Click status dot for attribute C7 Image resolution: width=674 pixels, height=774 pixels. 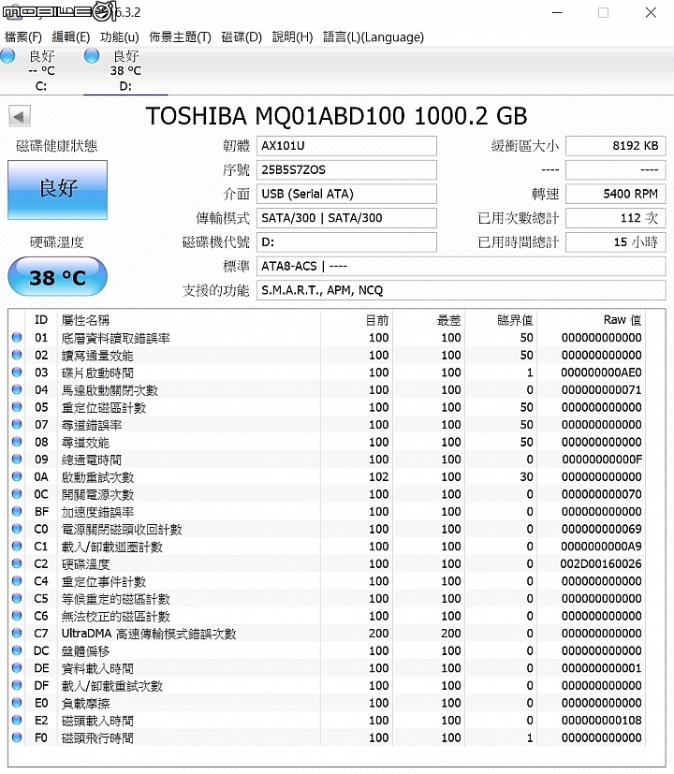[17, 633]
